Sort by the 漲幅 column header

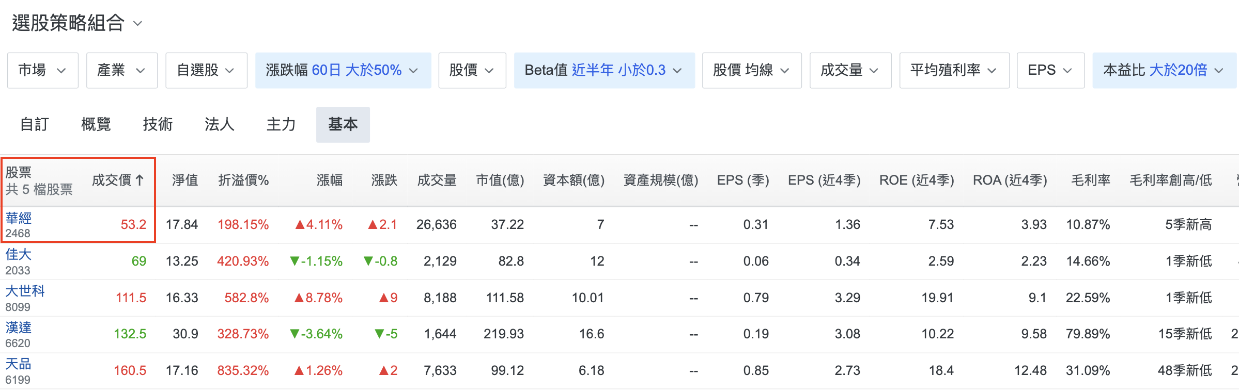tap(330, 181)
